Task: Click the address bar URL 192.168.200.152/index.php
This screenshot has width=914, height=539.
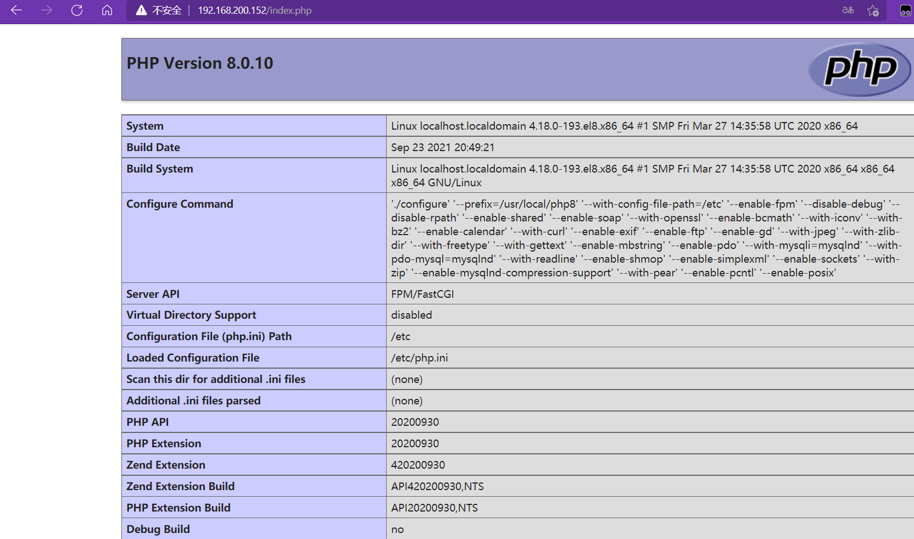Action: (x=255, y=10)
